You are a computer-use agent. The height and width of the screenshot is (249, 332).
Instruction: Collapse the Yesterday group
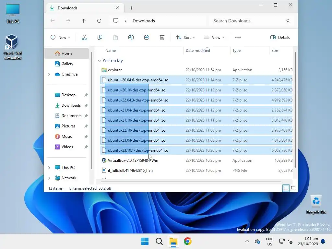pyautogui.click(x=99, y=61)
